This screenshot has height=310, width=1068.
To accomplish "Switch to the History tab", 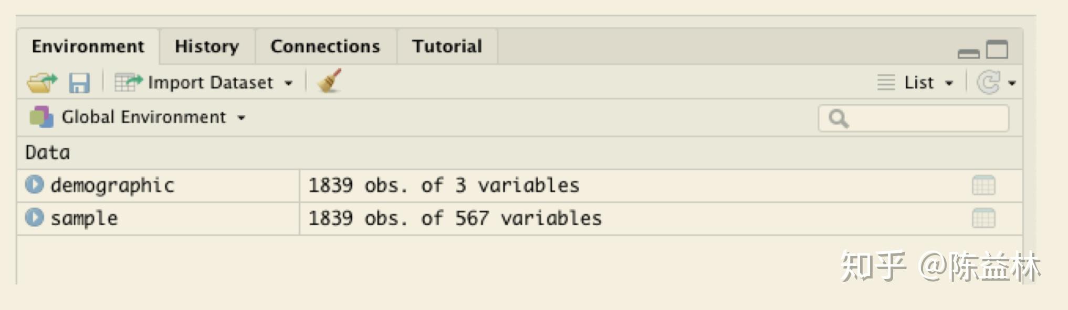I will (x=207, y=47).
